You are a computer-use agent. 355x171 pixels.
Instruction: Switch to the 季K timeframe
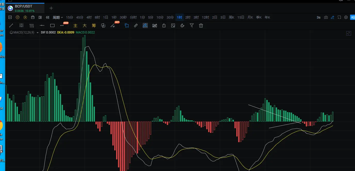click(259, 17)
